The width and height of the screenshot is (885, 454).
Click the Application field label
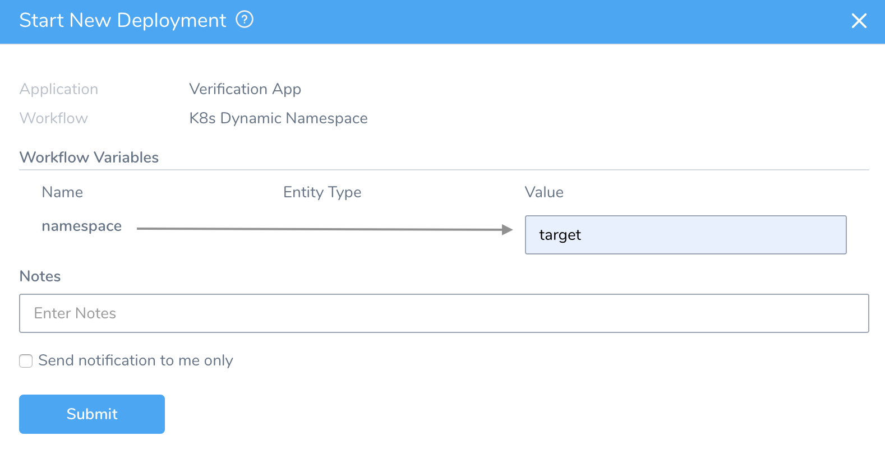(x=59, y=89)
